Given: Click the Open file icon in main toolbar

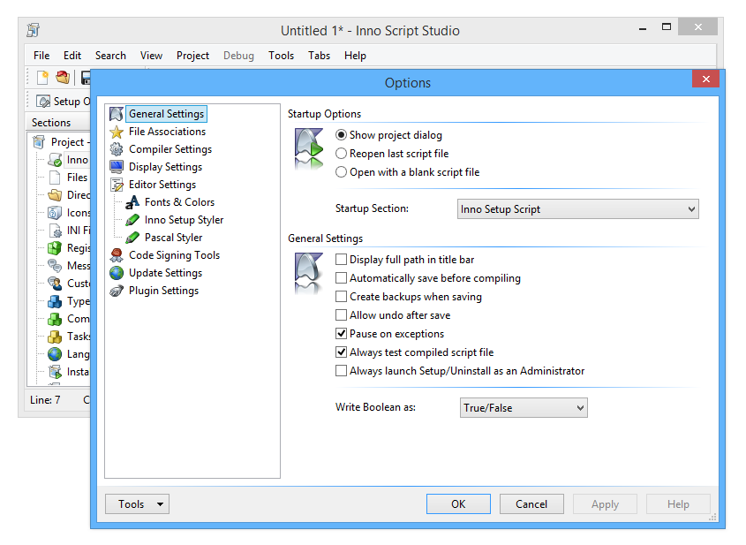Looking at the screenshot, I should [63, 77].
